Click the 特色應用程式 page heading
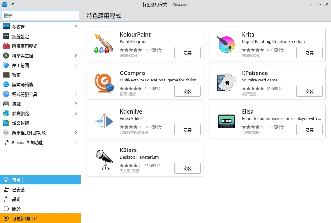Screen dimensions: 331x223 coord(103,16)
